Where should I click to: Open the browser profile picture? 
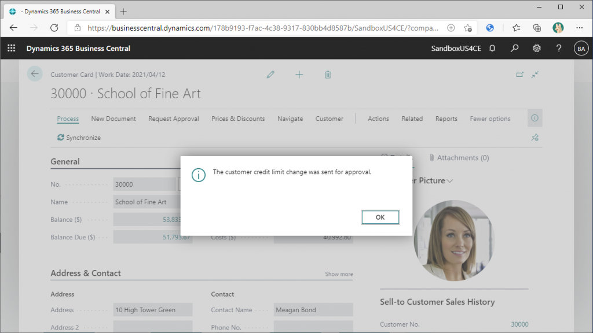[558, 28]
